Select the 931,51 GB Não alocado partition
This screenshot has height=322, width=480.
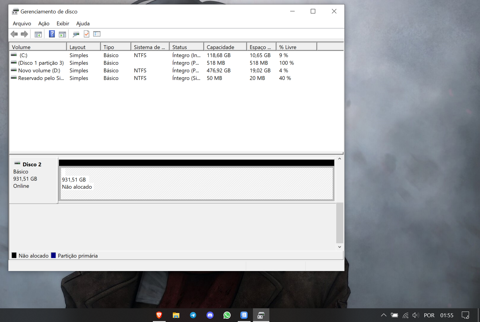(197, 183)
